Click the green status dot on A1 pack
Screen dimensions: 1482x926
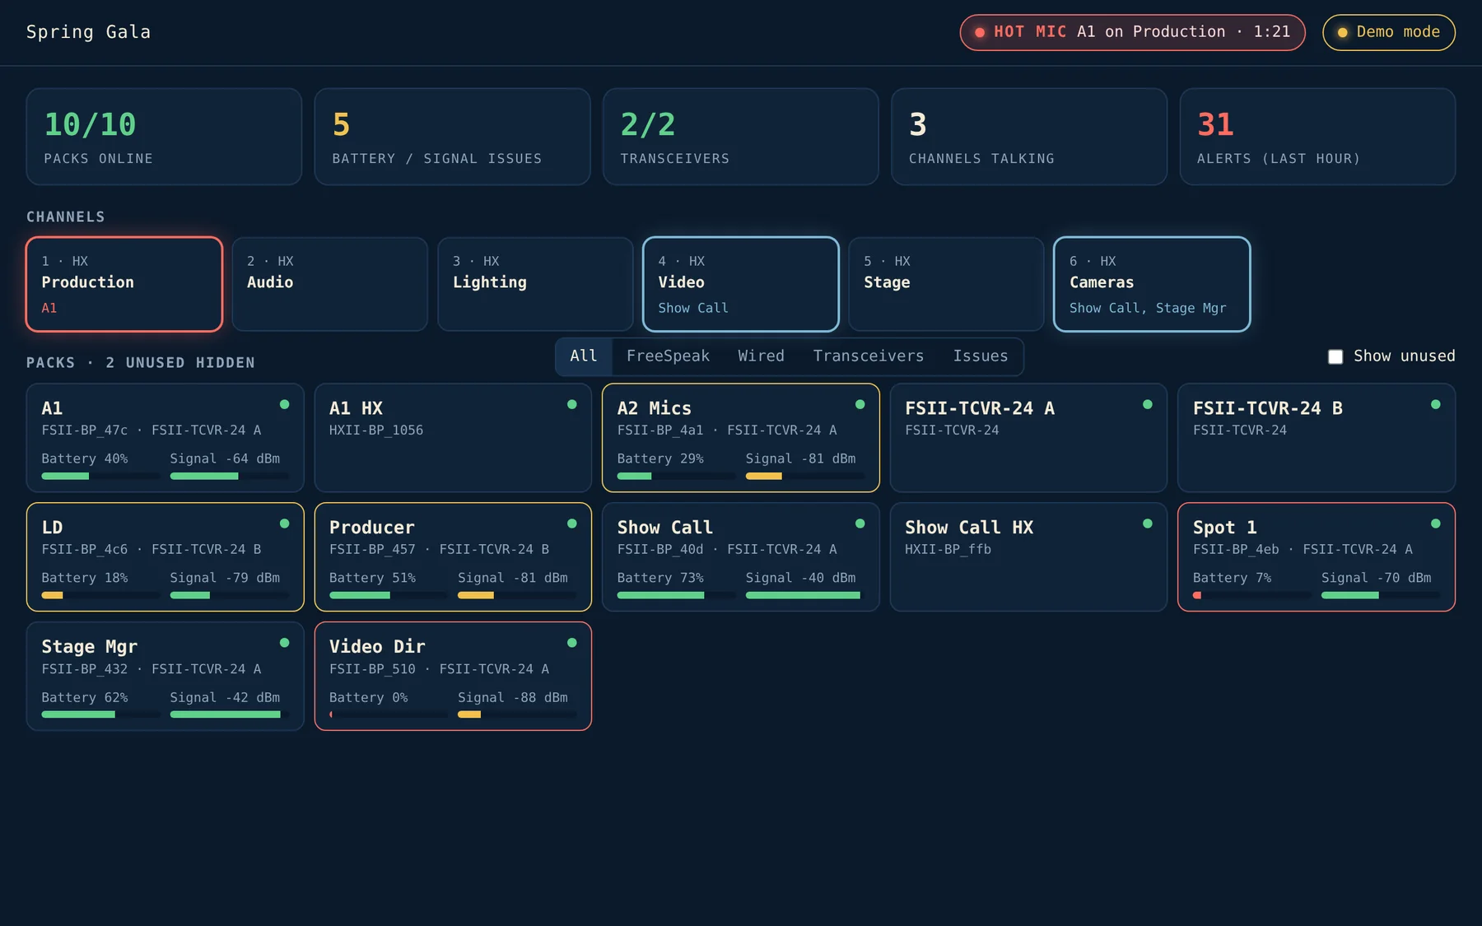click(284, 404)
